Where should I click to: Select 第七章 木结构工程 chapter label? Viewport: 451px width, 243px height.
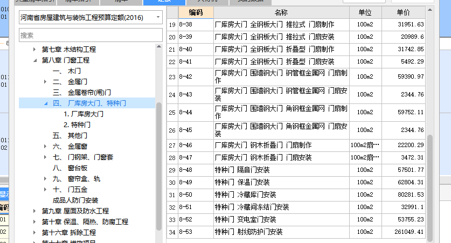tap(69, 50)
